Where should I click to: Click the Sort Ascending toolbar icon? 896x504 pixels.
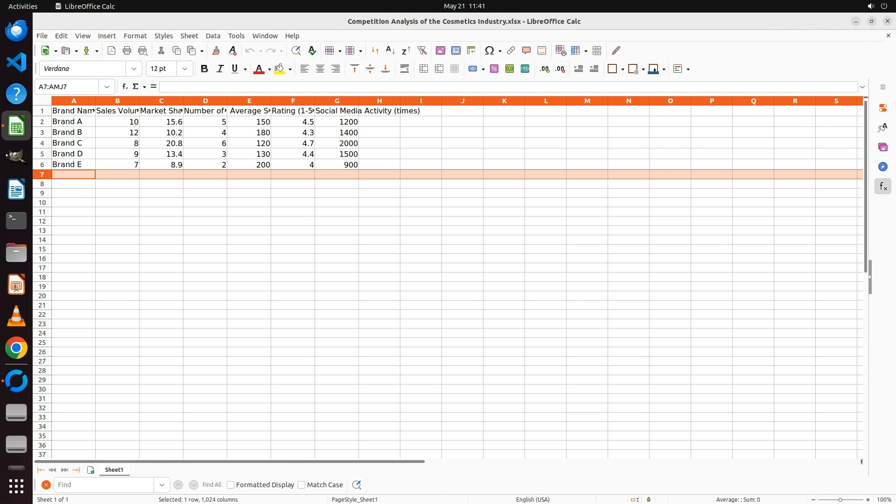391,50
